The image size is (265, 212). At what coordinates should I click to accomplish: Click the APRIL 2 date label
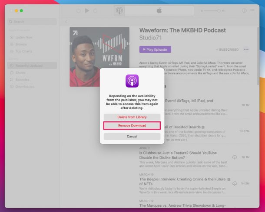[144, 148]
